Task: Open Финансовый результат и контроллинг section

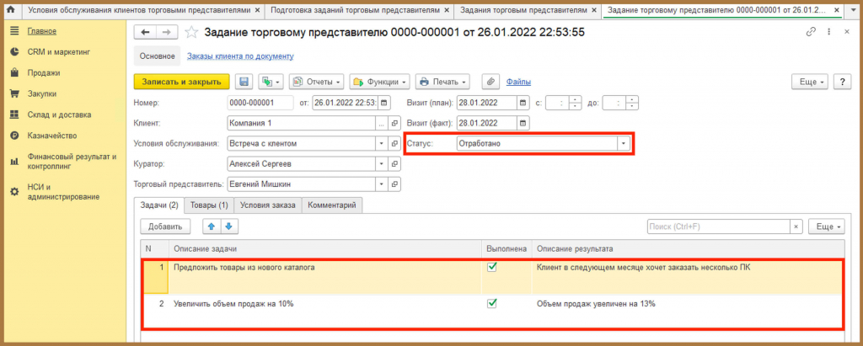Action: (x=72, y=161)
